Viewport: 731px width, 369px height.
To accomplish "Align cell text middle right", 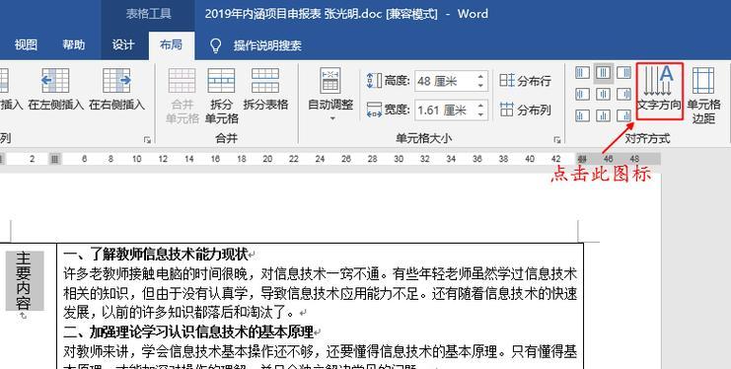I will click(623, 95).
